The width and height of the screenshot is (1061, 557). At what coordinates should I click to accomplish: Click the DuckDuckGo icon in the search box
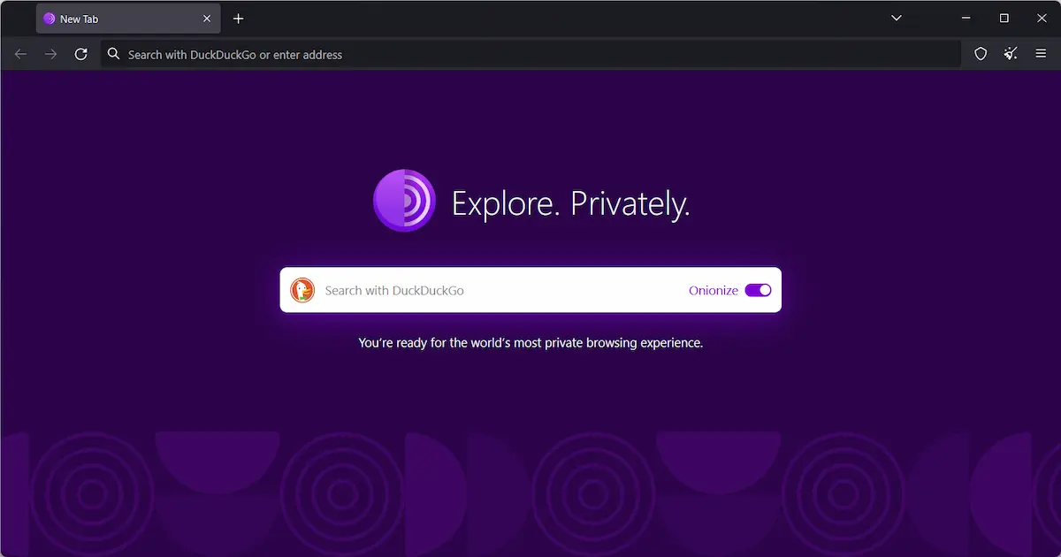(302, 290)
